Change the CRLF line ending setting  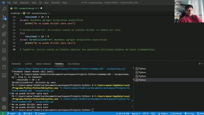click(x=153, y=113)
